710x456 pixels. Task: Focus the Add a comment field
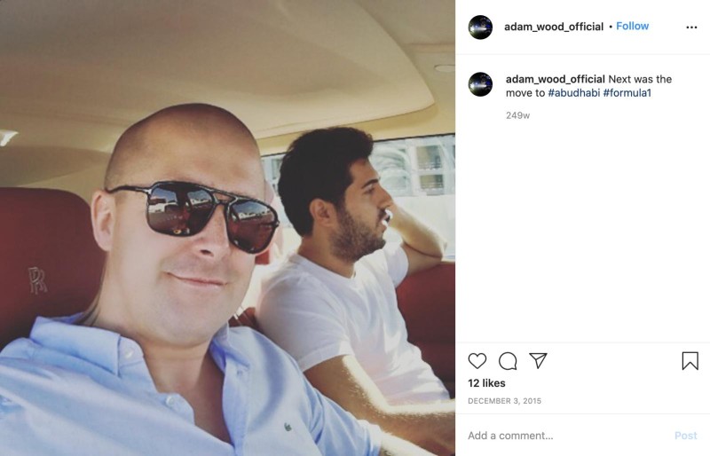click(566, 436)
